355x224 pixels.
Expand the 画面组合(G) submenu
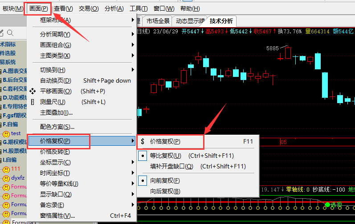point(82,45)
